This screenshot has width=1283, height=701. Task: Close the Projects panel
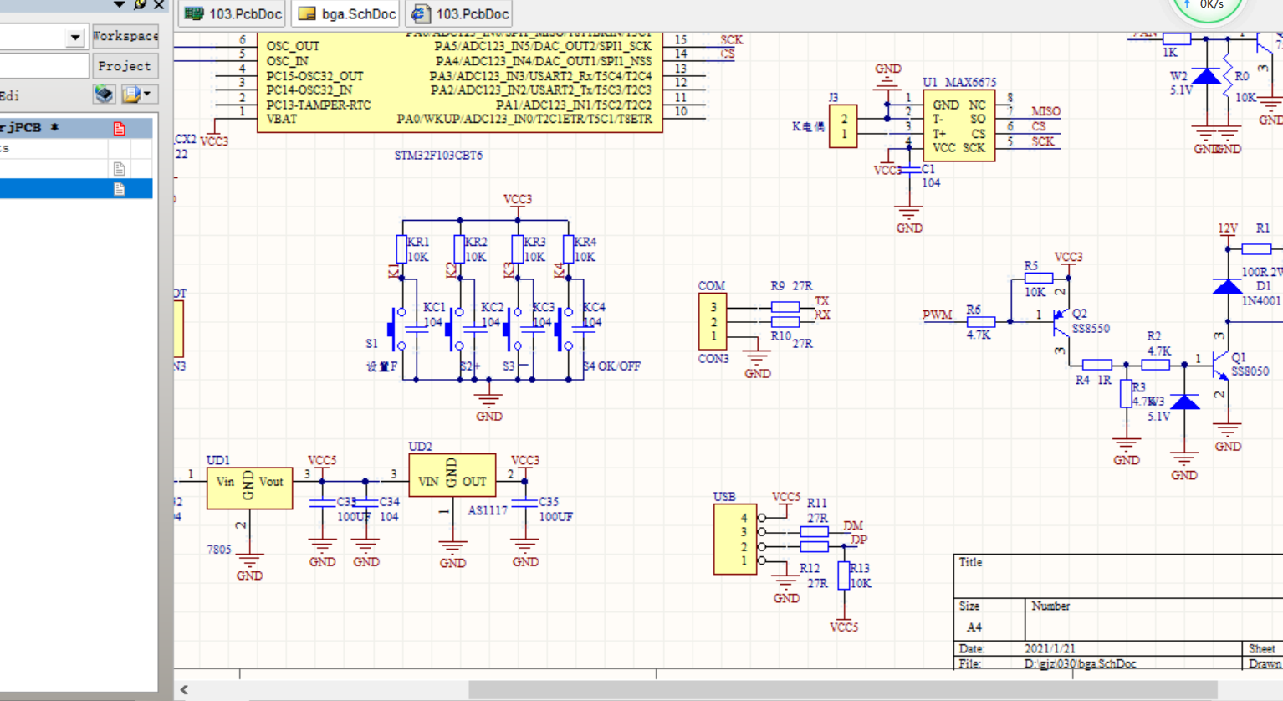[x=159, y=4]
